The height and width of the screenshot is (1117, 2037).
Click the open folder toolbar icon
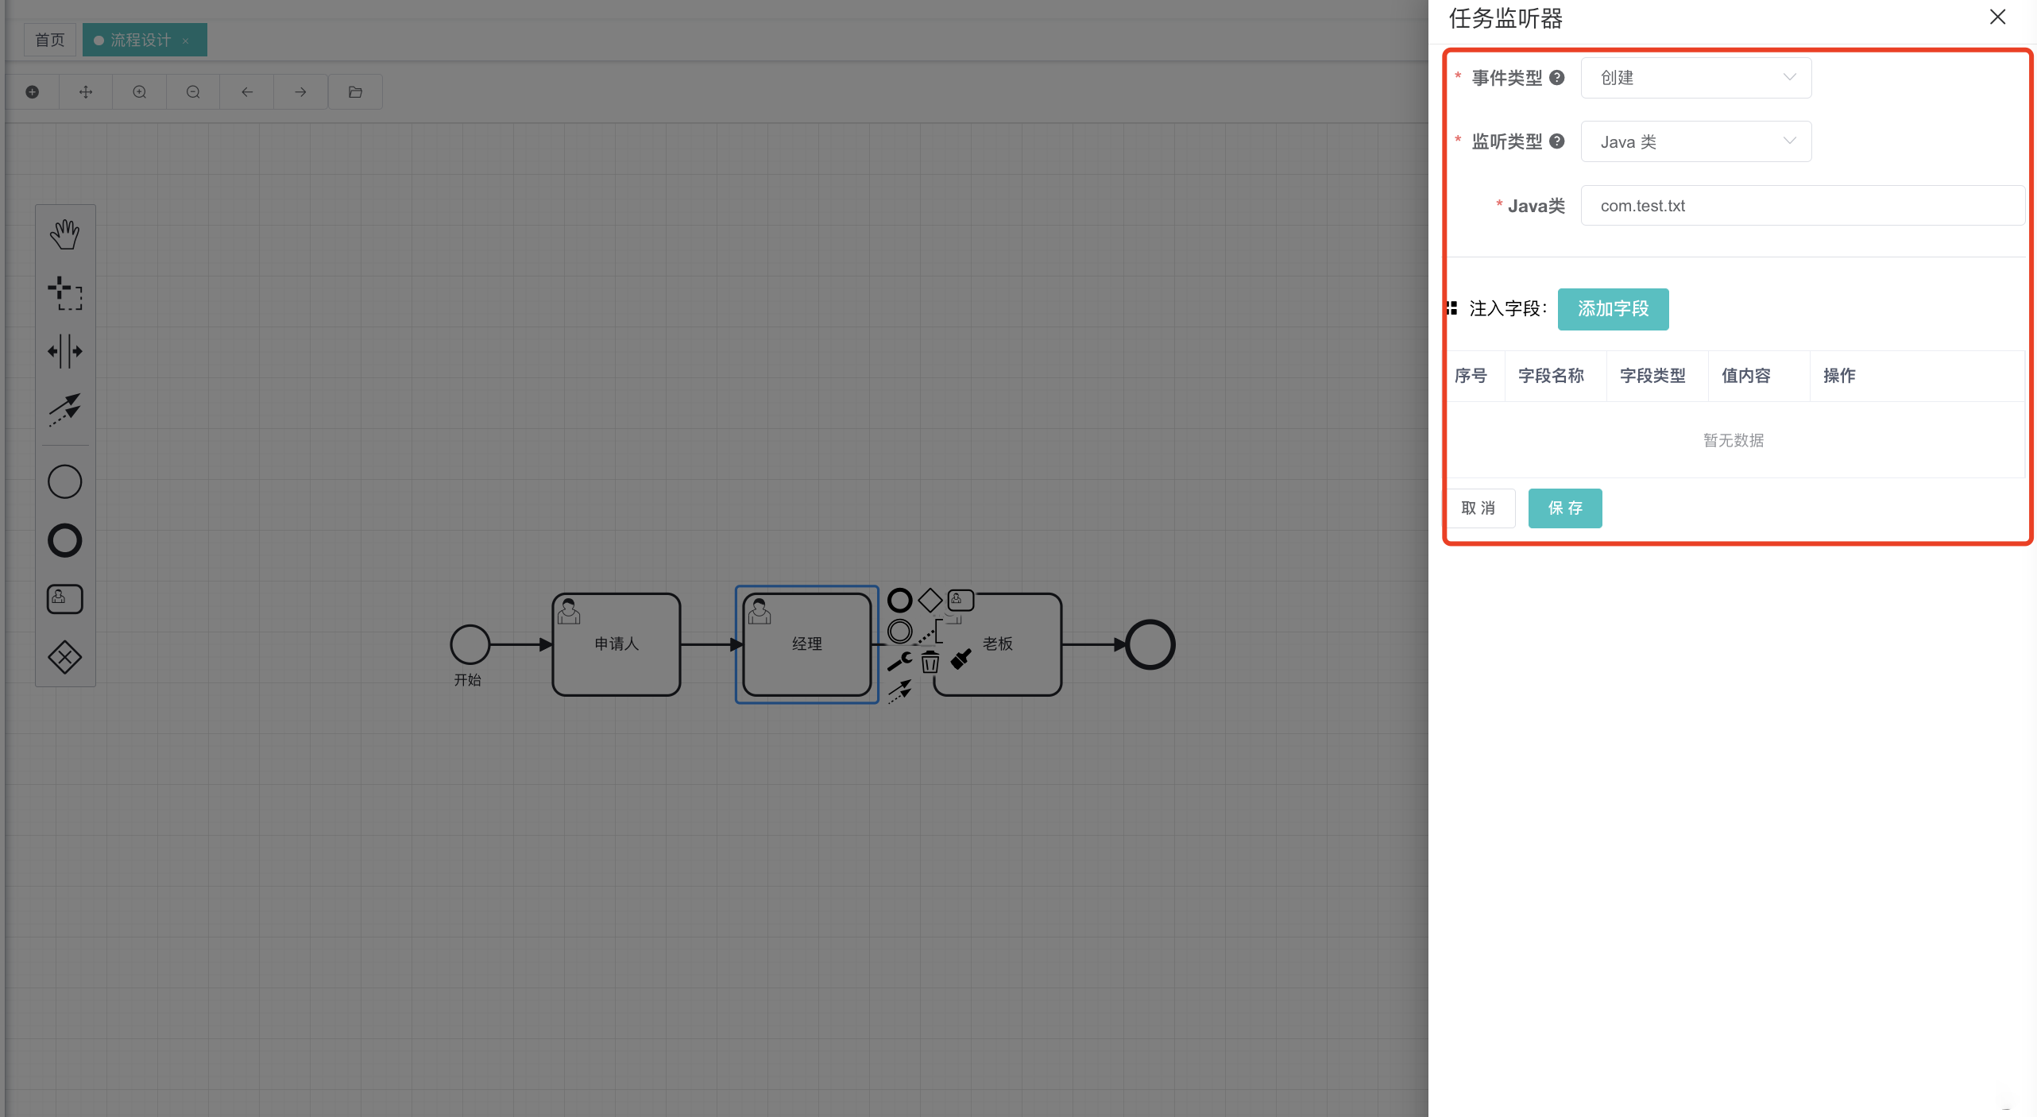[x=355, y=92]
